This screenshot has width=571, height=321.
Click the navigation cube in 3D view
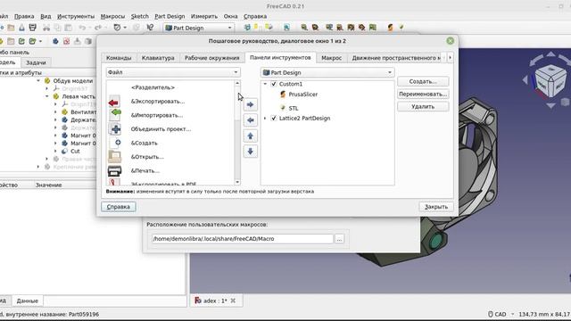pyautogui.click(x=550, y=80)
